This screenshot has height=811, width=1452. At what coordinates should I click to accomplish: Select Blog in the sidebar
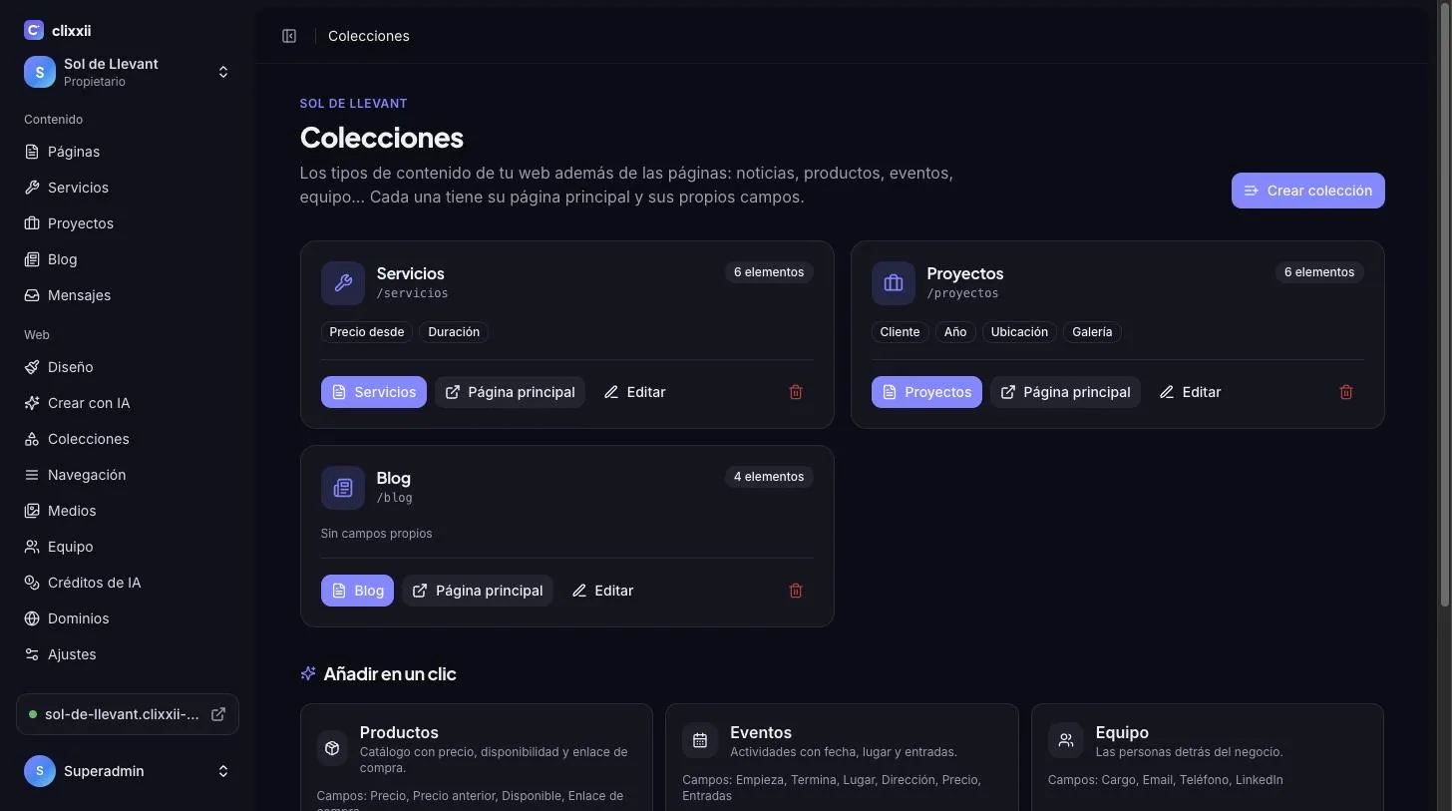[128, 259]
